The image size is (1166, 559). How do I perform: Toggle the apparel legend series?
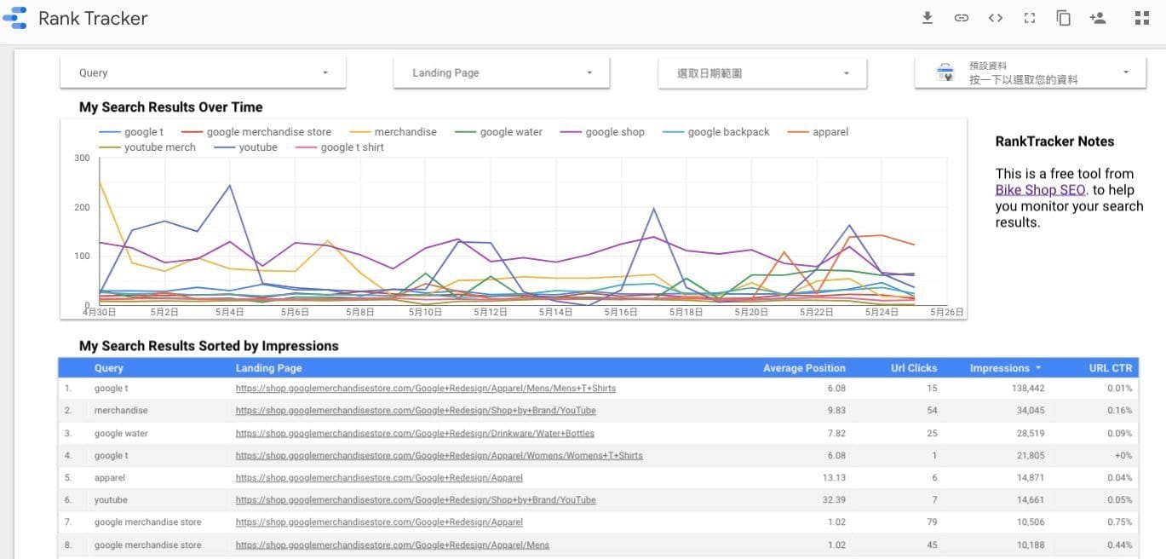[x=830, y=132]
